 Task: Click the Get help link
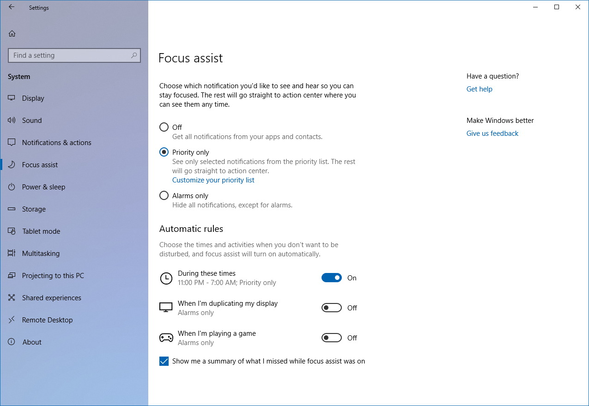click(480, 89)
